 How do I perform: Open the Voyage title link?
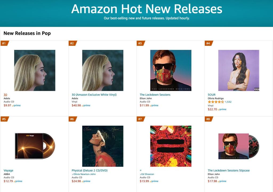click(x=8, y=170)
